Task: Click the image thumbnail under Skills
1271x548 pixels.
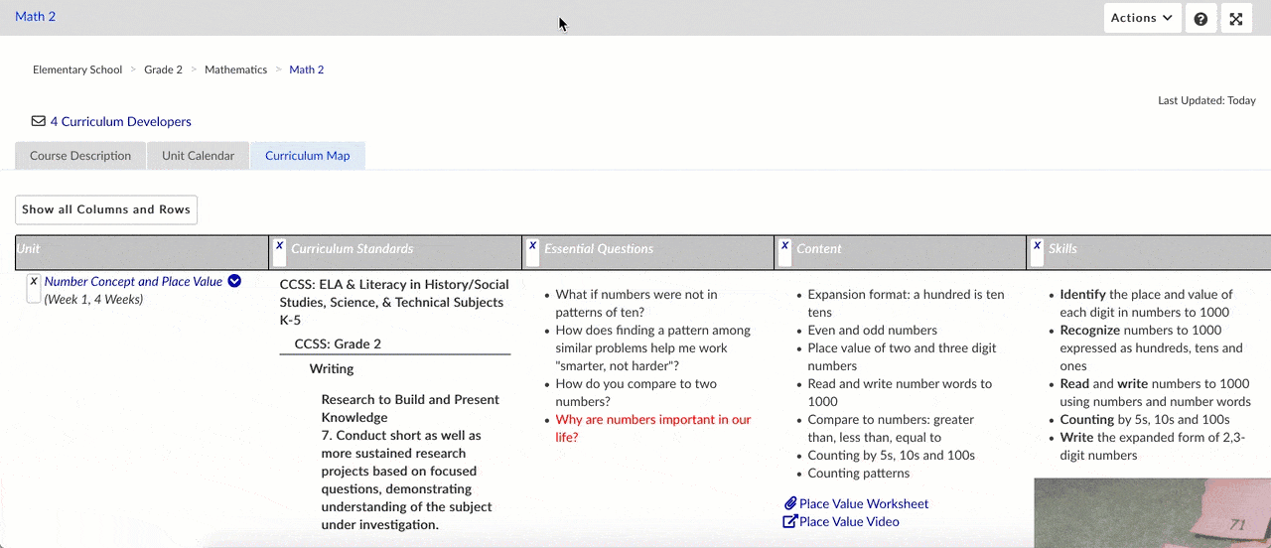Action: 1152,512
